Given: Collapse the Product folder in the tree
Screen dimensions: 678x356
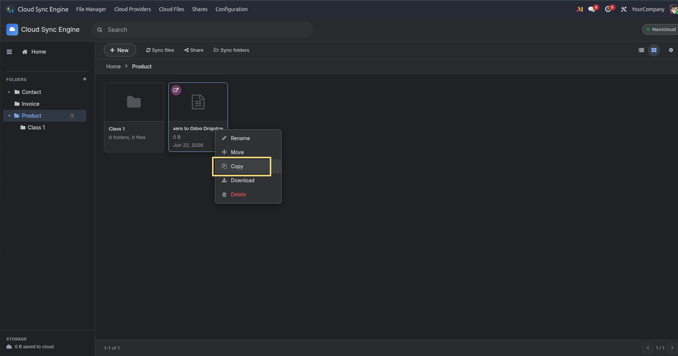Looking at the screenshot, I should coord(9,116).
